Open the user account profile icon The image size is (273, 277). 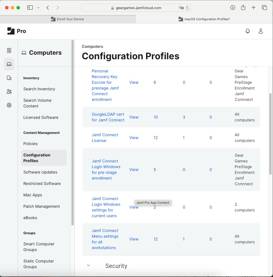pyautogui.click(x=260, y=31)
